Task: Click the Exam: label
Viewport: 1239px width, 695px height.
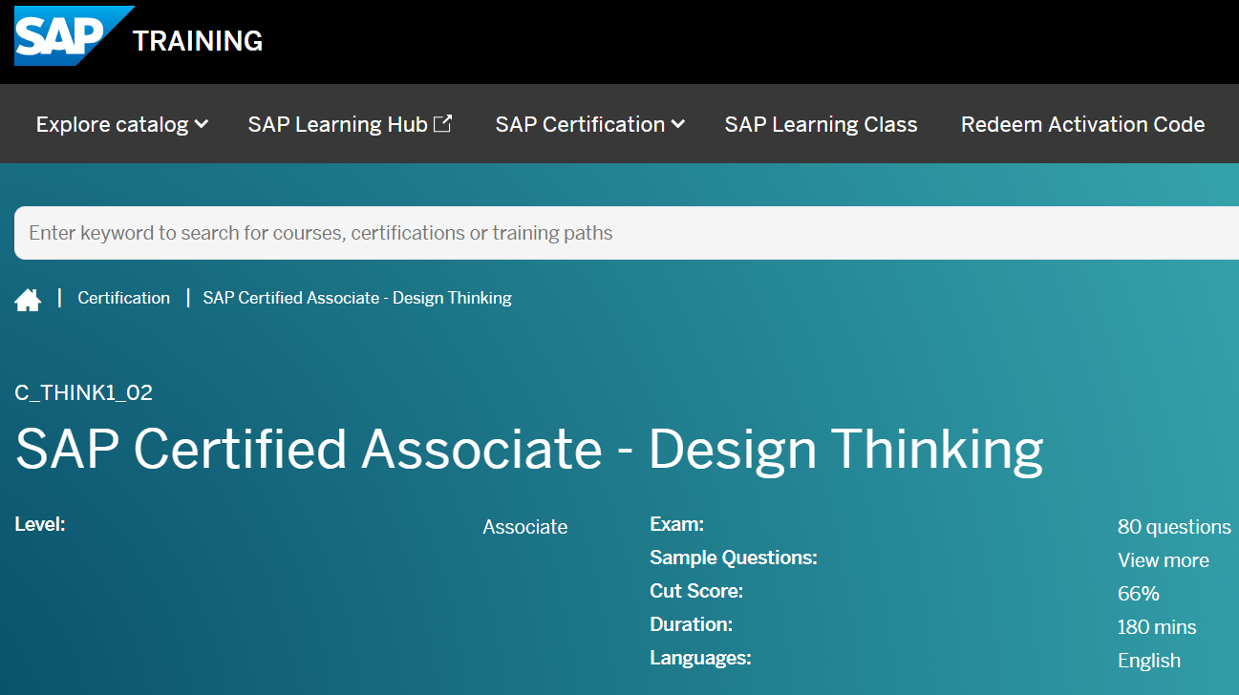Action: point(677,524)
